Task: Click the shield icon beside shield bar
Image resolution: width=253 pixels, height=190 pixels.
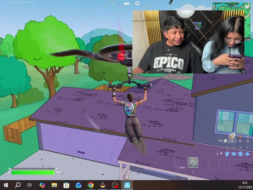Action: pos(9,169)
